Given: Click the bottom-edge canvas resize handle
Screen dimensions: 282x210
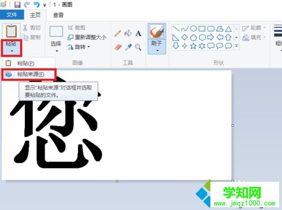Looking at the screenshot, I should click(x=117, y=181).
